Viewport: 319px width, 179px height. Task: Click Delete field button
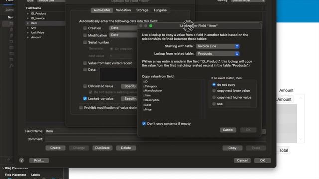[126, 148]
